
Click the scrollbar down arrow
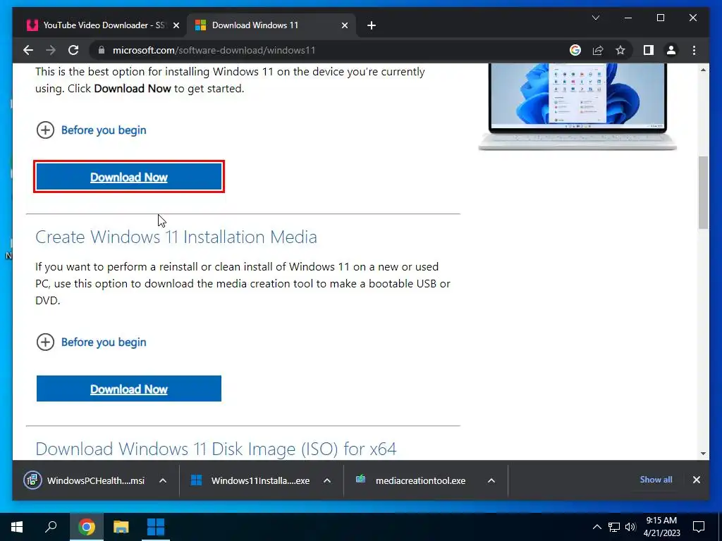(703, 454)
